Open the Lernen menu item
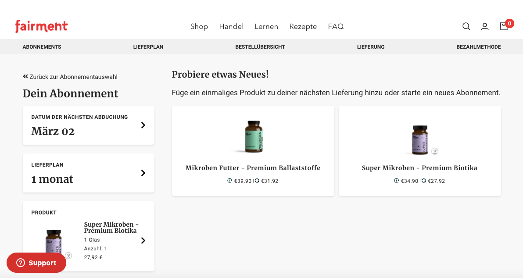The image size is (523, 278). [x=266, y=26]
